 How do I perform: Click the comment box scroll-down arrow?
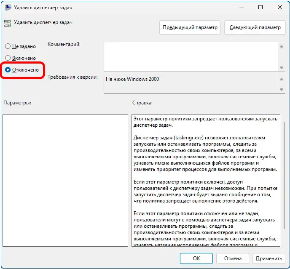[282, 68]
